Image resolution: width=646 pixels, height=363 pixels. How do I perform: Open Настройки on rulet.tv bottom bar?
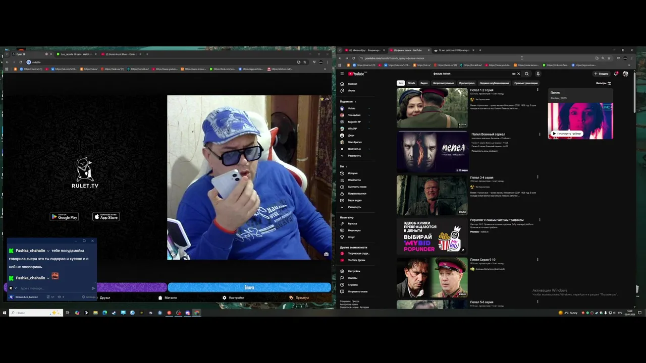click(x=233, y=297)
